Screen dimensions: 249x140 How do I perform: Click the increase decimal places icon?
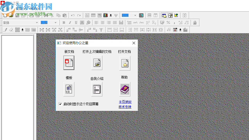pyautogui.click(x=180, y=23)
